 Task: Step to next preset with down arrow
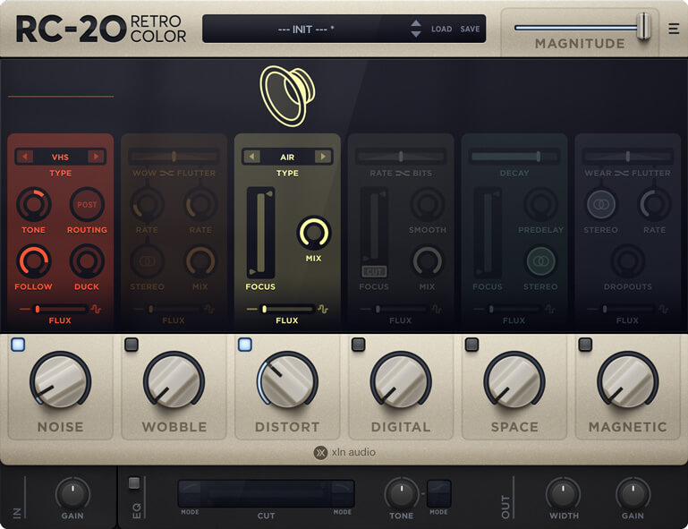(416, 34)
